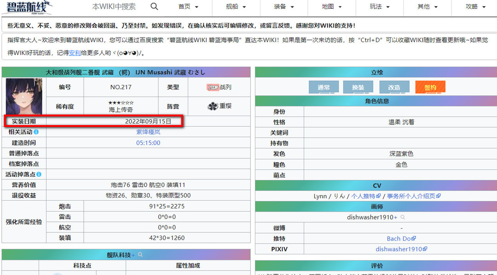The image size is (497, 275).
Task: Expand the 攻略 navigation dropdown
Action: point(474,7)
